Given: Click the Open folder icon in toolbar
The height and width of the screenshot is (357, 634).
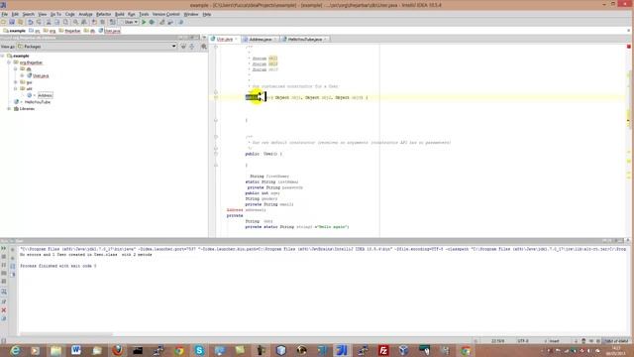Looking at the screenshot, I should tap(4, 22).
